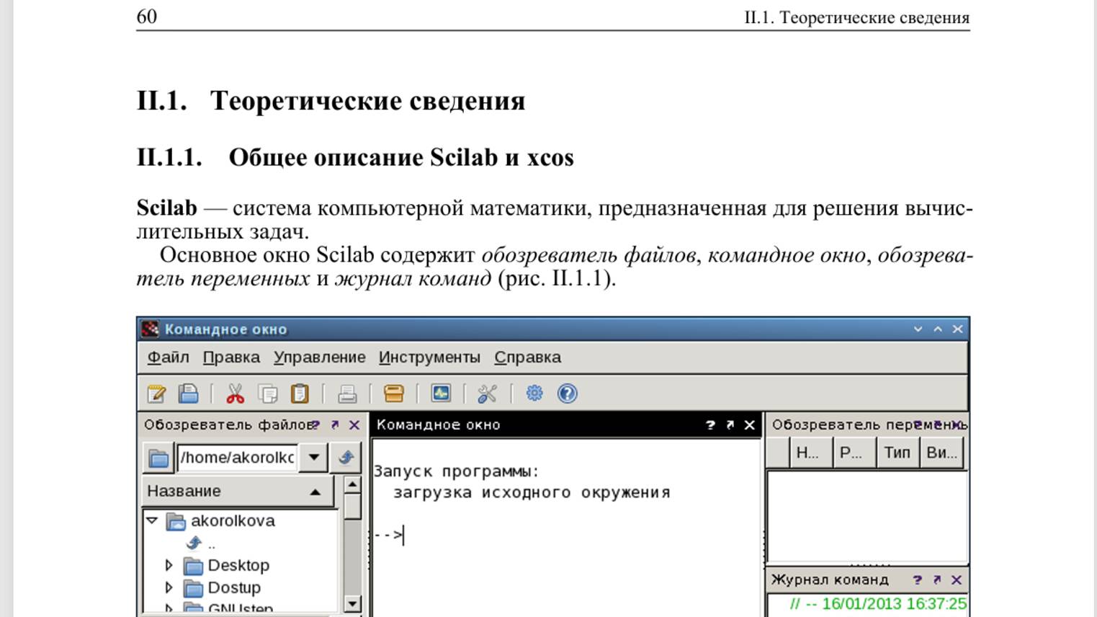Click the 'загрузка исходного окружения' console line
1097x617 pixels.
[532, 493]
